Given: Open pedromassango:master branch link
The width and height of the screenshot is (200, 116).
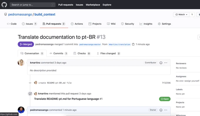Looking at the screenshot, I should pyautogui.click(x=90, y=44).
